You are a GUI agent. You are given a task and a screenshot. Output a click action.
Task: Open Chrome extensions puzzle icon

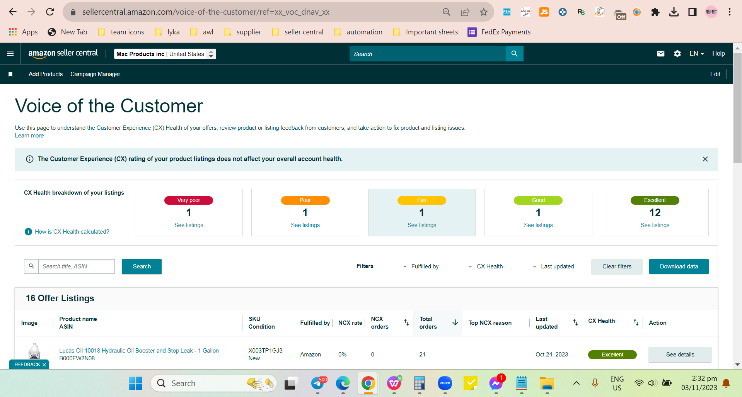click(x=655, y=12)
